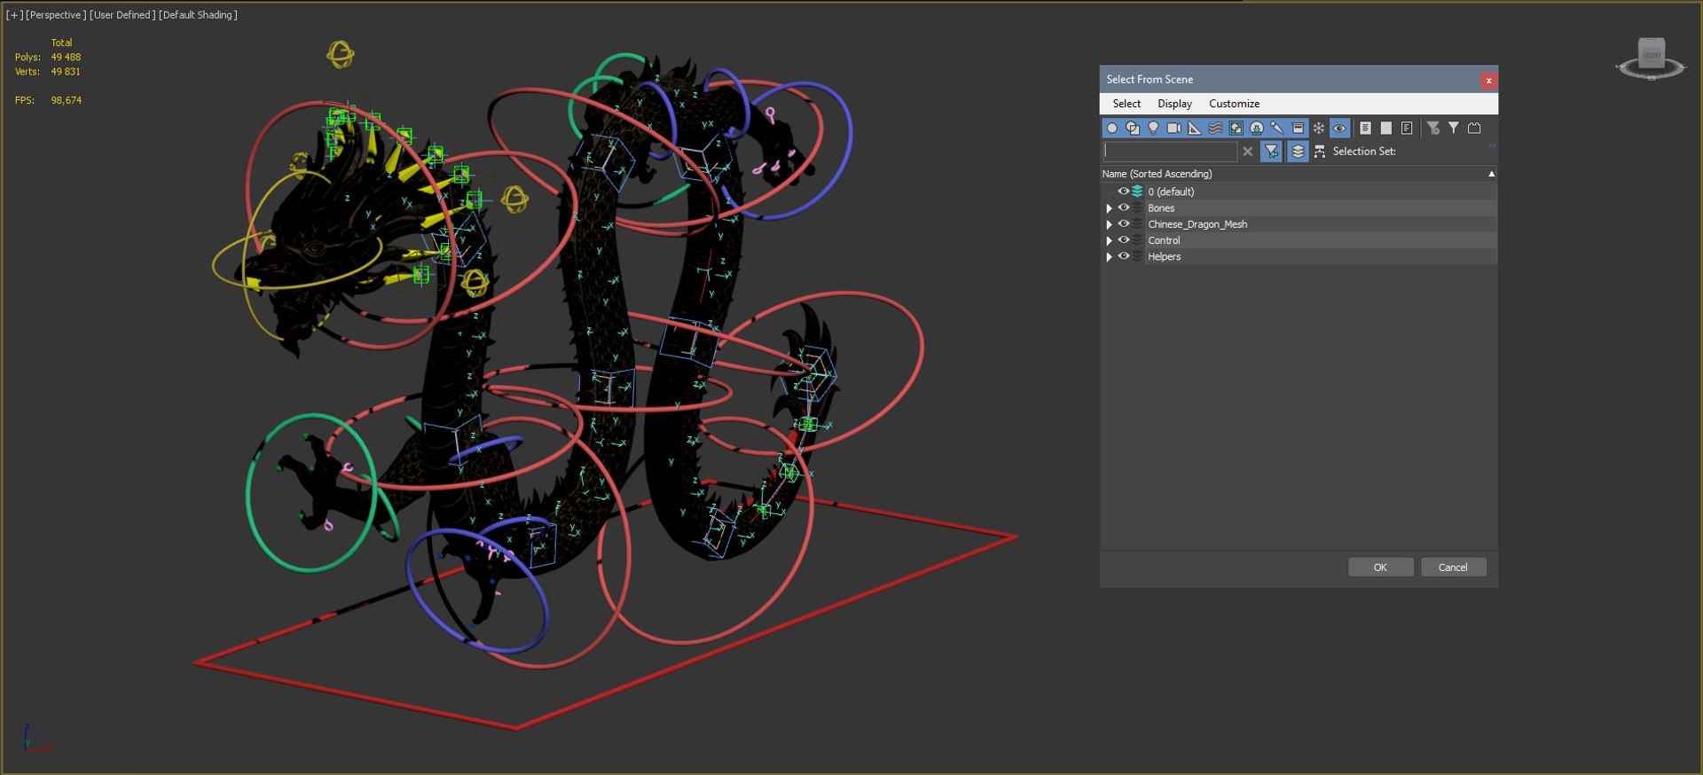Toggle Display Cameras filter icon
The image size is (1703, 775).
click(x=1173, y=129)
